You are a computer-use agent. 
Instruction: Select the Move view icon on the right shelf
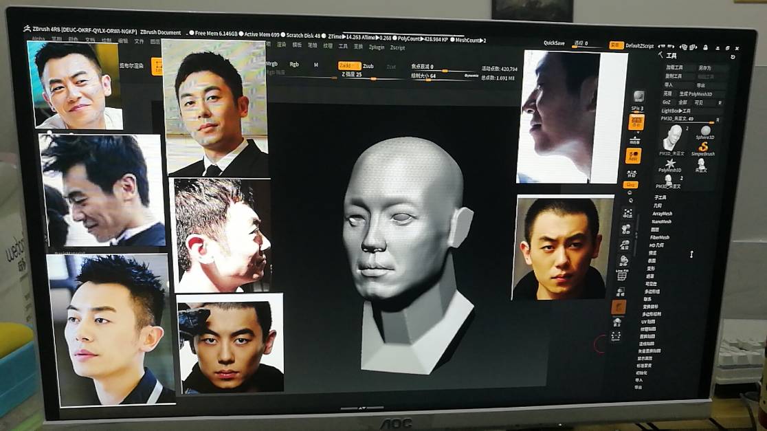tap(625, 229)
